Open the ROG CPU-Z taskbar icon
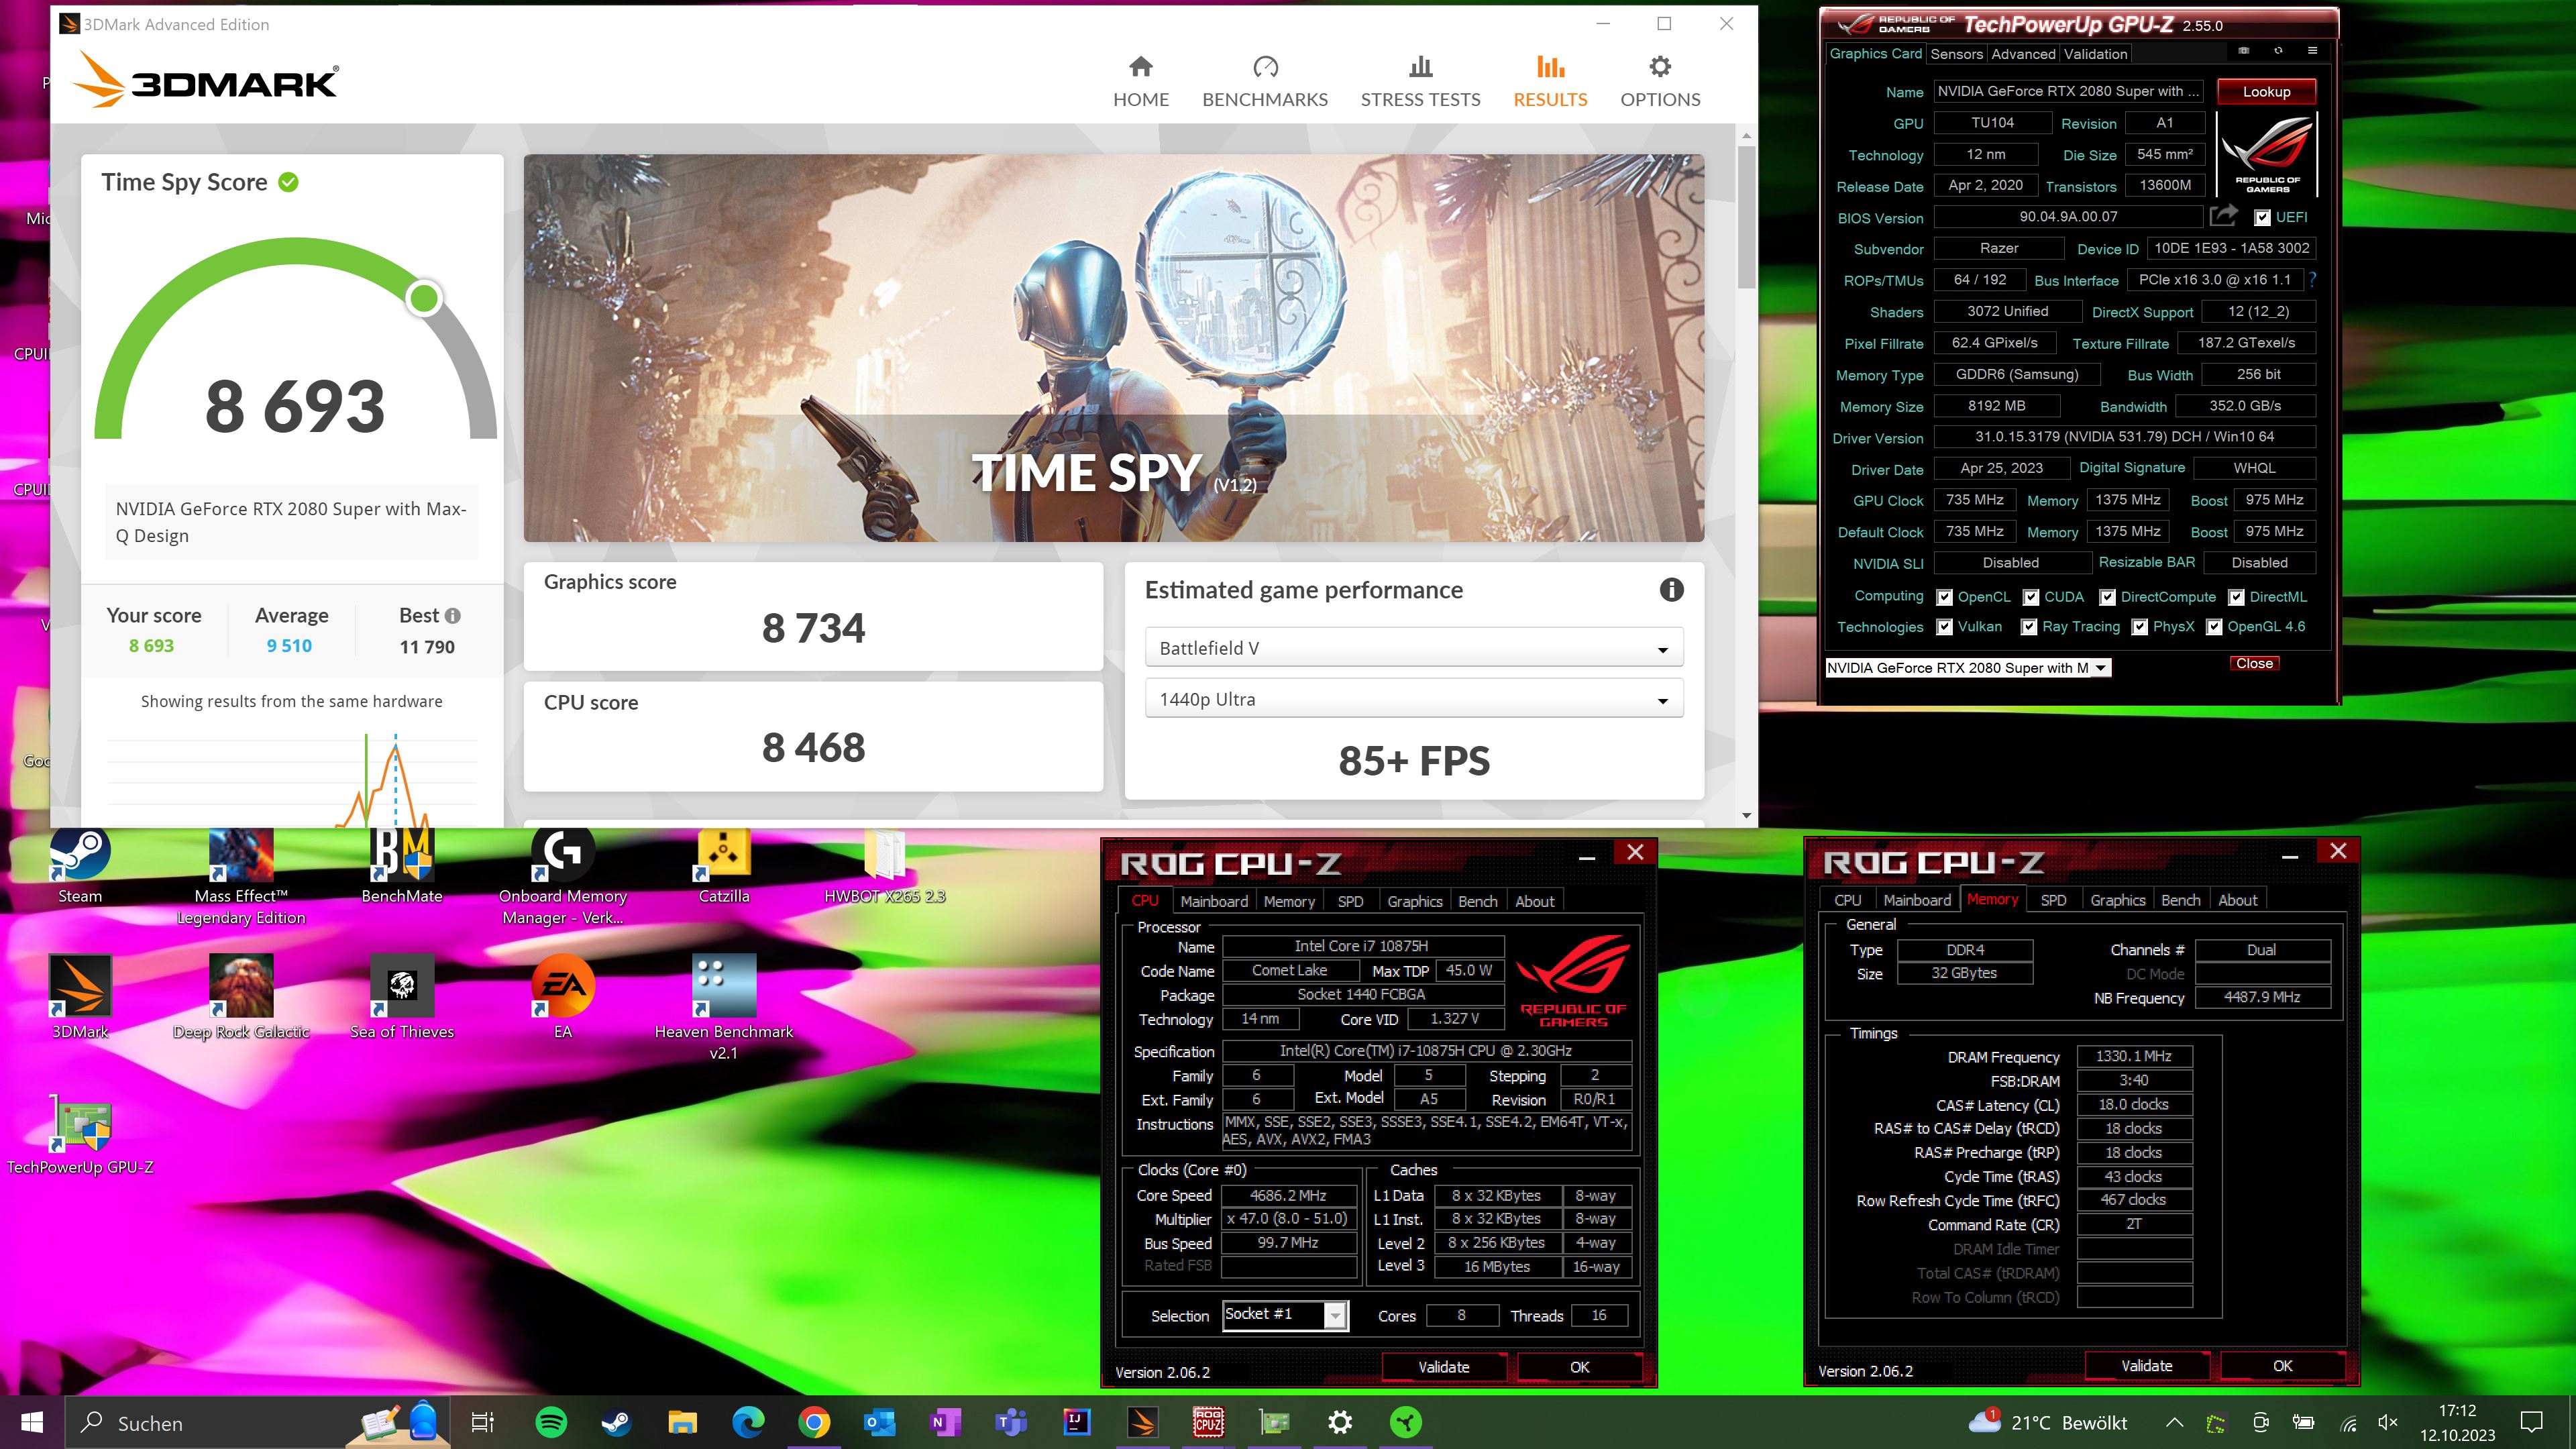The width and height of the screenshot is (2576, 1449). [1208, 1422]
